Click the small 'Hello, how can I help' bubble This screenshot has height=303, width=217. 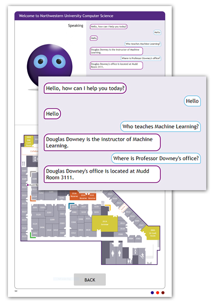pyautogui.click(x=108, y=27)
